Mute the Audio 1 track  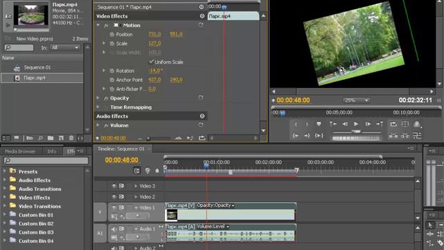[x=114, y=229]
